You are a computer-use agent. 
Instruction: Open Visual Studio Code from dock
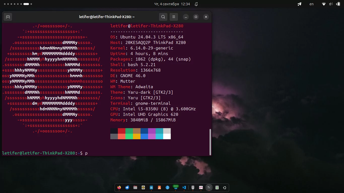click(184, 187)
